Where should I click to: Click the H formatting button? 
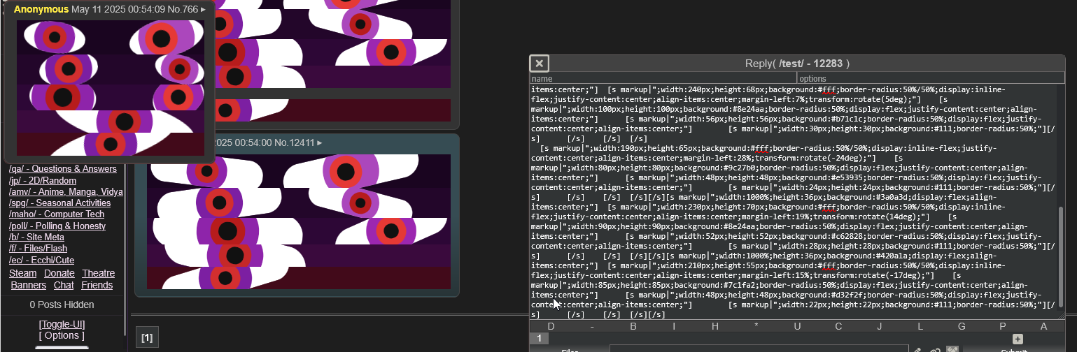point(715,326)
